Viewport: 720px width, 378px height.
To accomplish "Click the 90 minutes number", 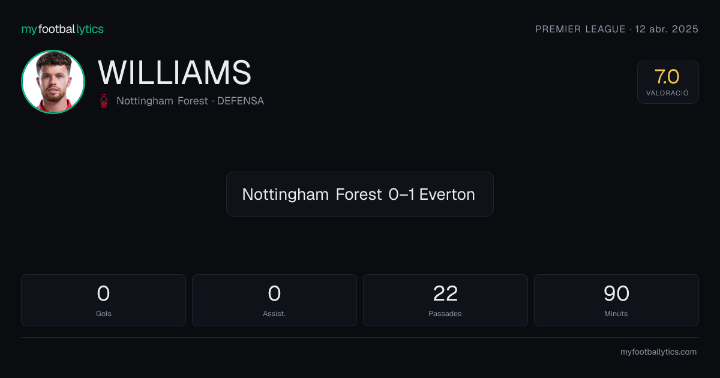I will point(616,293).
